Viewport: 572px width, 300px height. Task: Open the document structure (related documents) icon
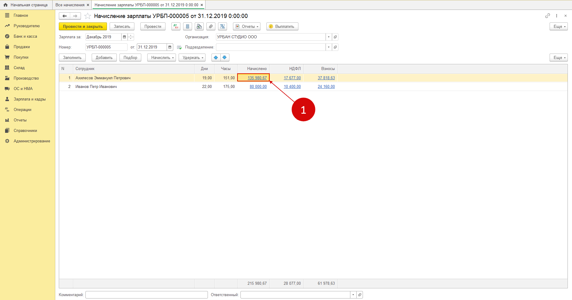click(223, 27)
